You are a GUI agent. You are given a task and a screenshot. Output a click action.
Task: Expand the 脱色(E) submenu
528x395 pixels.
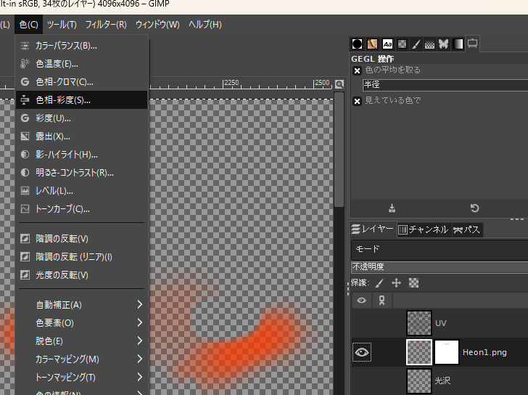click(81, 341)
